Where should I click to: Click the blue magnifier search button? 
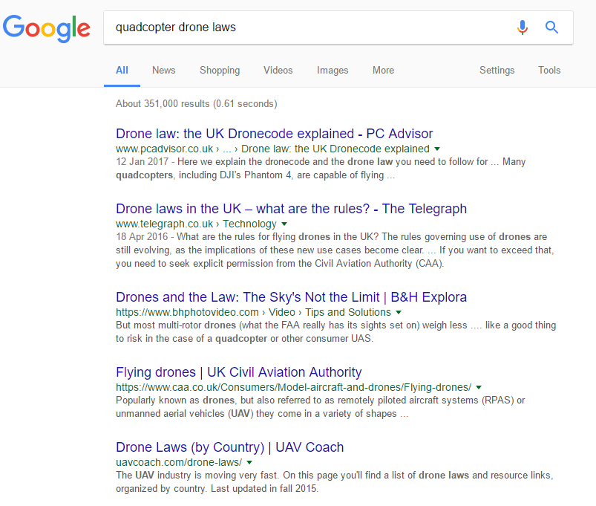[x=551, y=27]
